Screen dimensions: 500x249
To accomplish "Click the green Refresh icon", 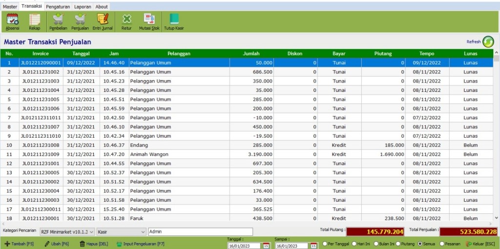I will (488, 42).
